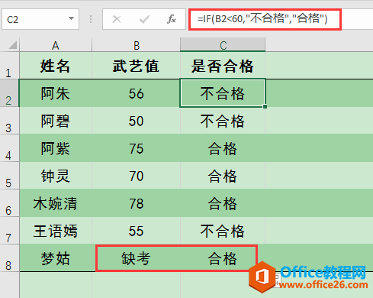This screenshot has width=373, height=298.
Task: Select cell with value 50
Action: [137, 121]
